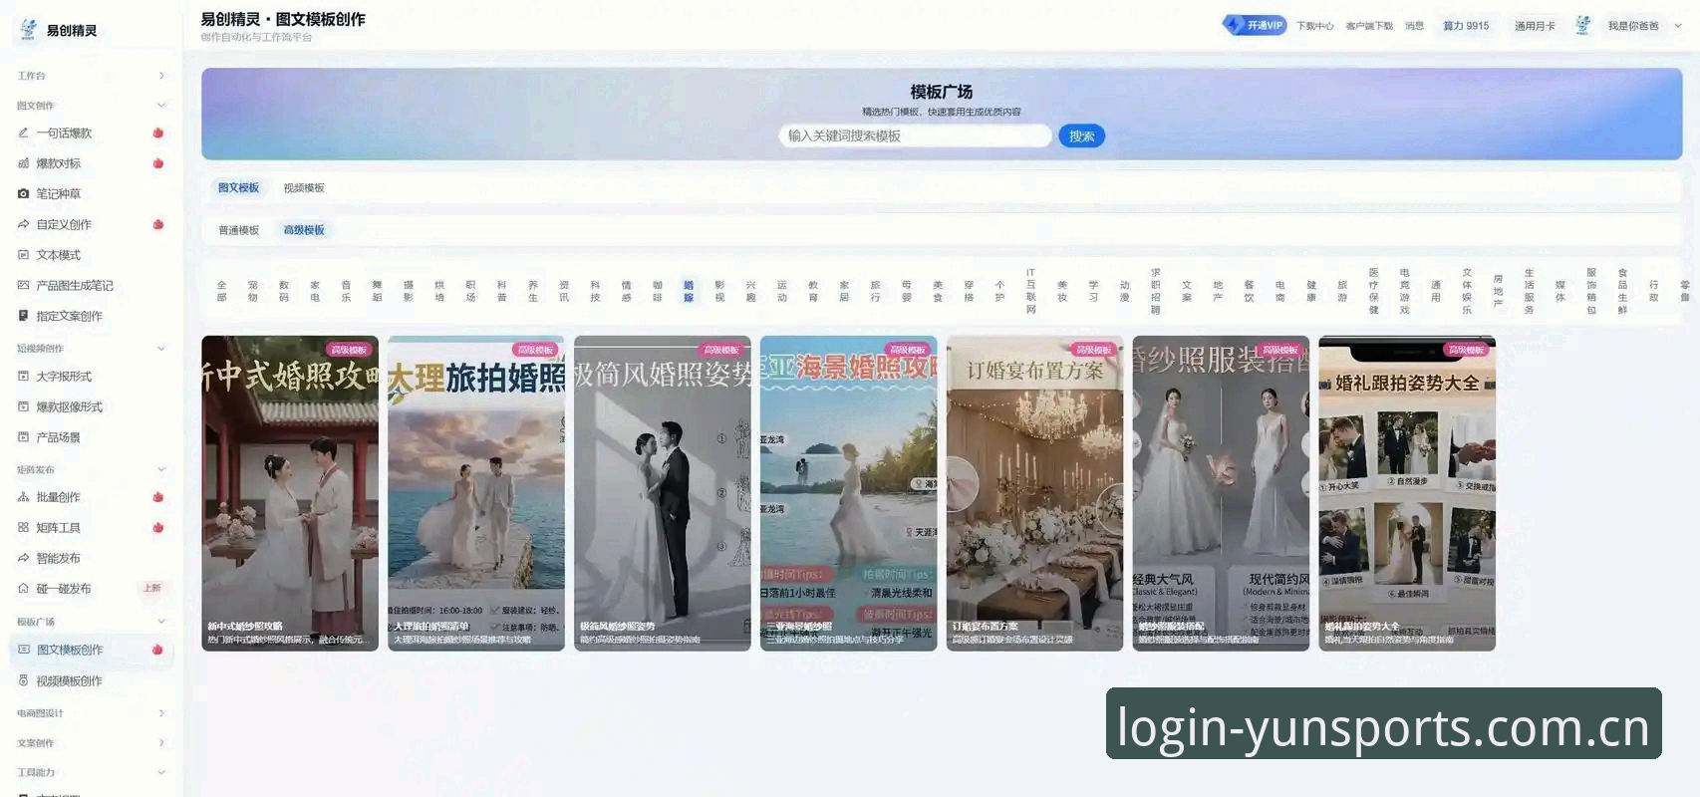Switch to the 图文模板 tab

[x=238, y=187]
